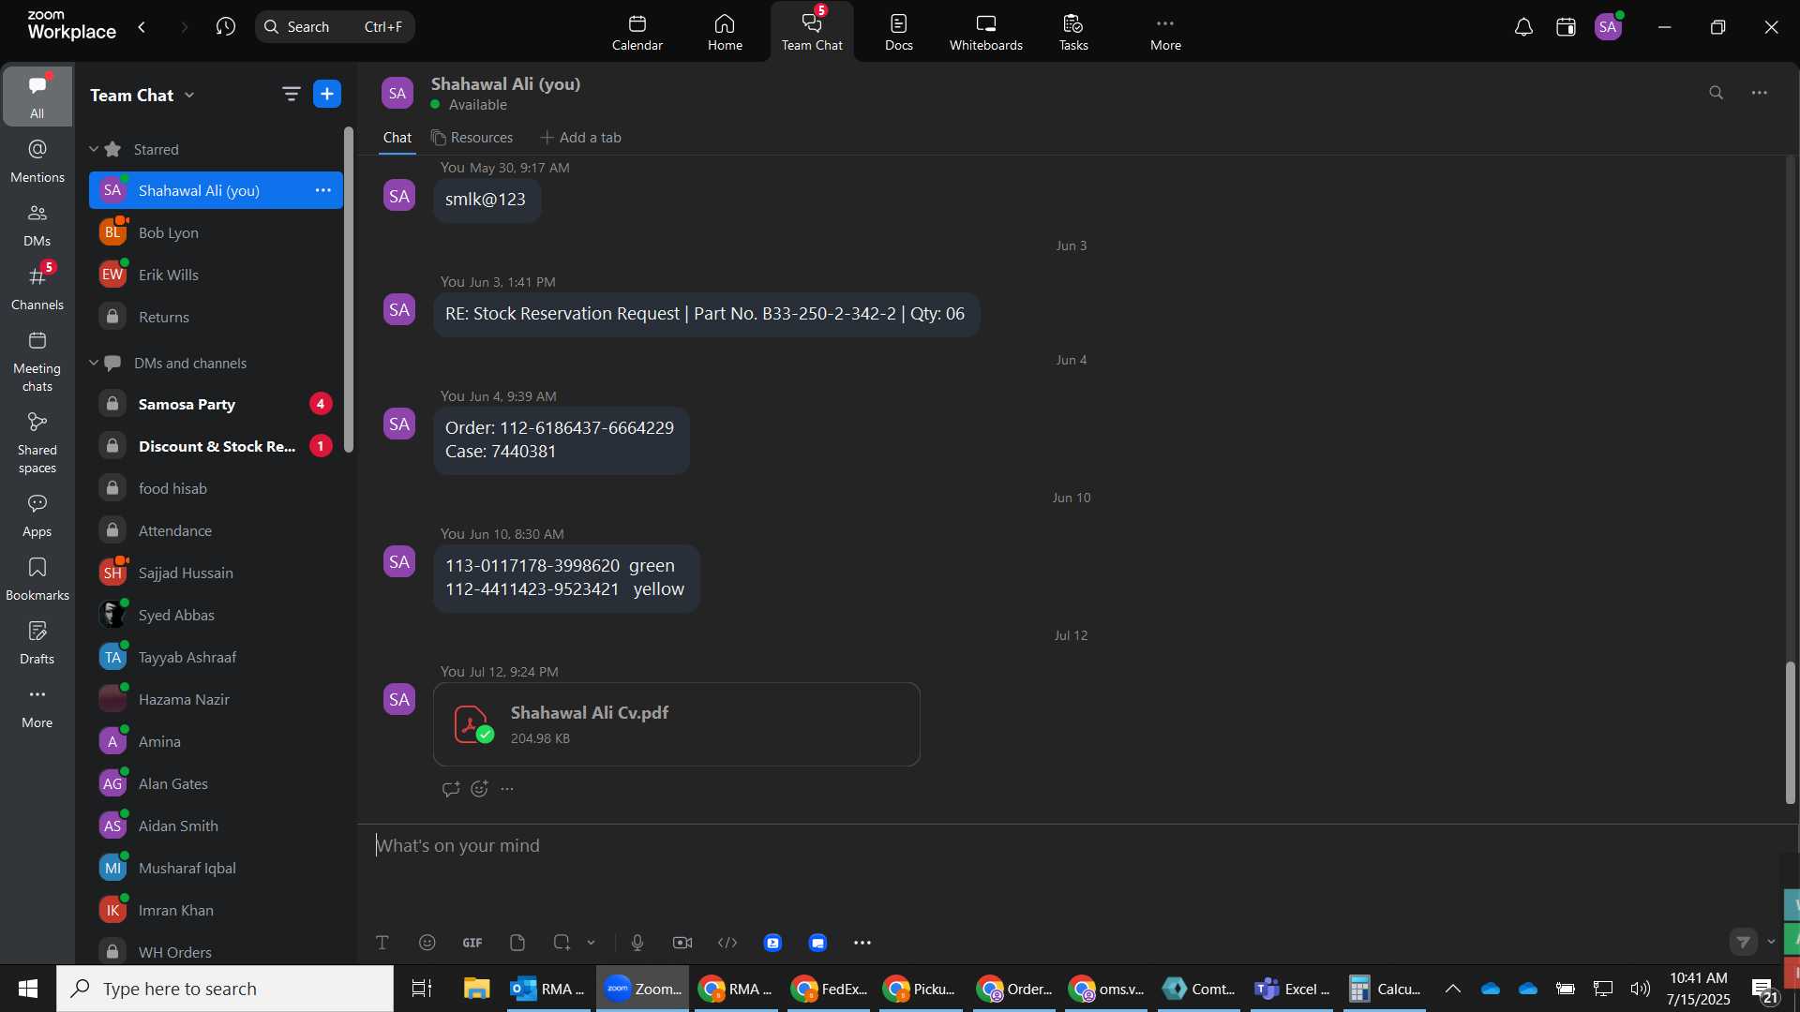
Task: Collapse the Starred section
Action: pyautogui.click(x=94, y=149)
